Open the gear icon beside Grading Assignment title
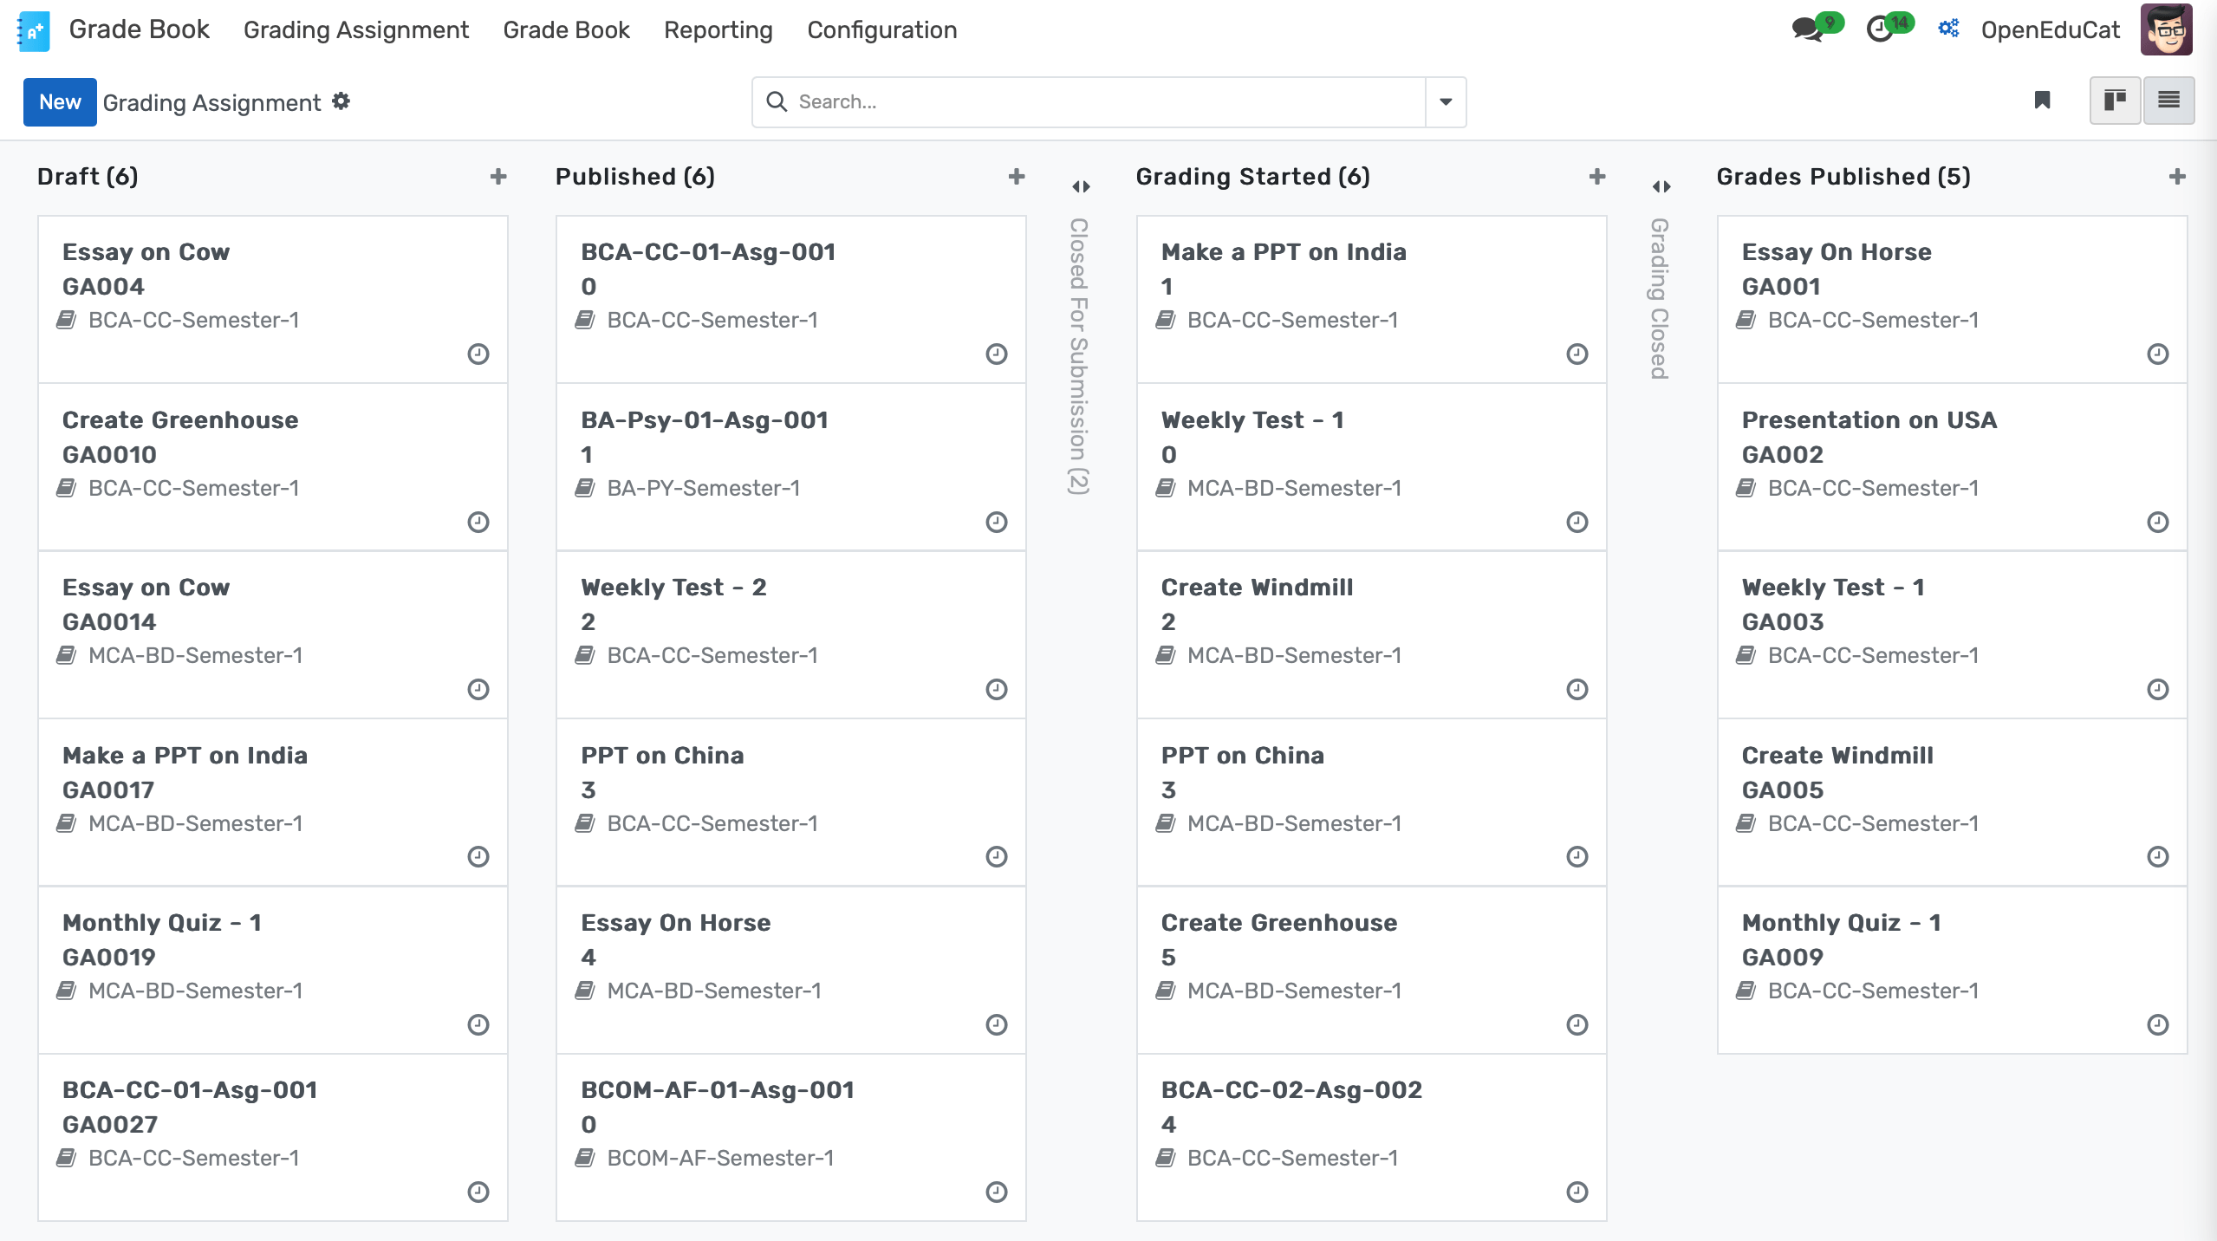The width and height of the screenshot is (2217, 1241). pos(341,101)
